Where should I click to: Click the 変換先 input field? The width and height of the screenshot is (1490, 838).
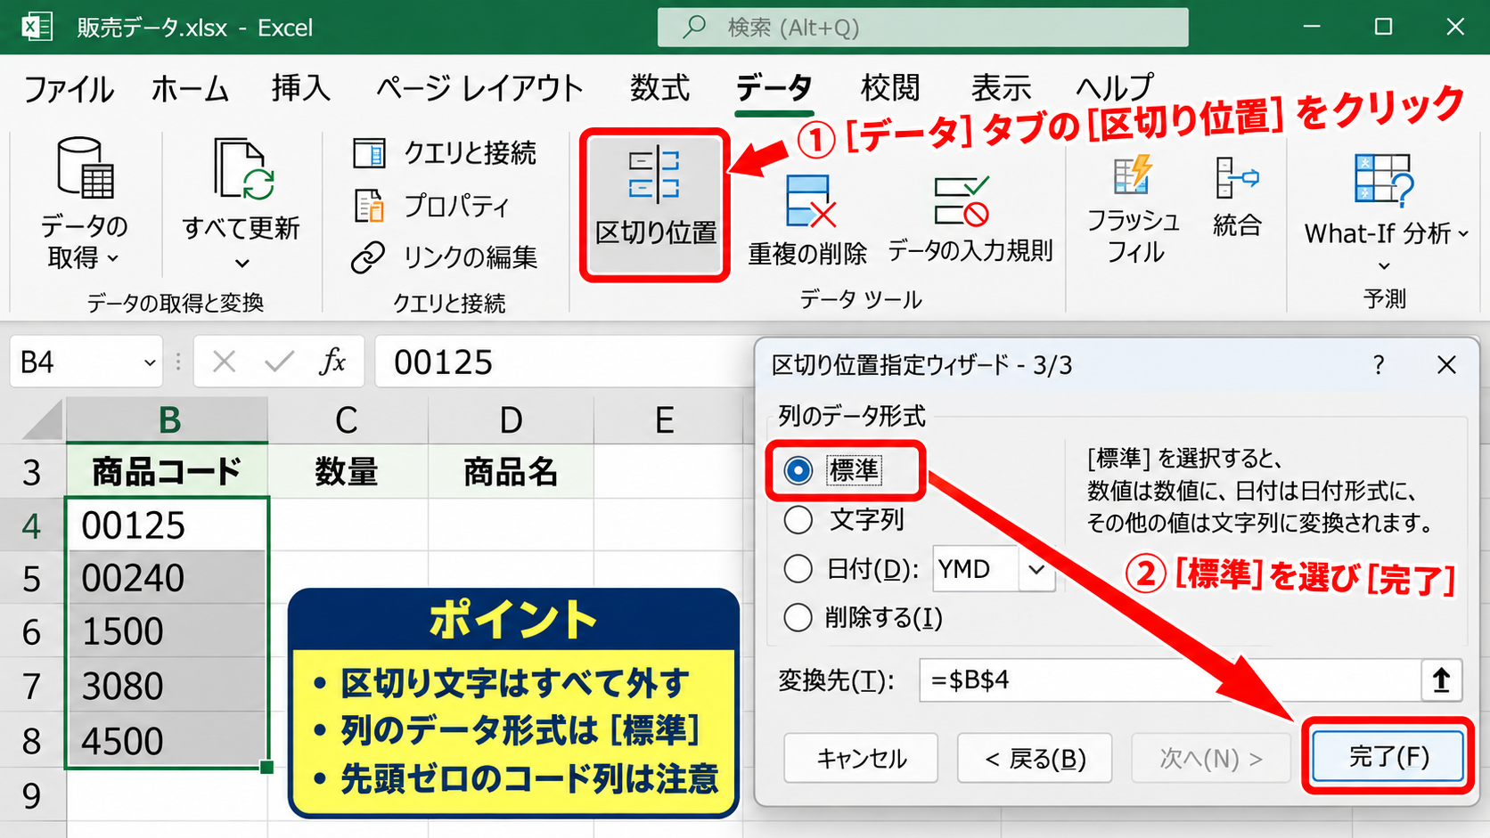point(1170,680)
